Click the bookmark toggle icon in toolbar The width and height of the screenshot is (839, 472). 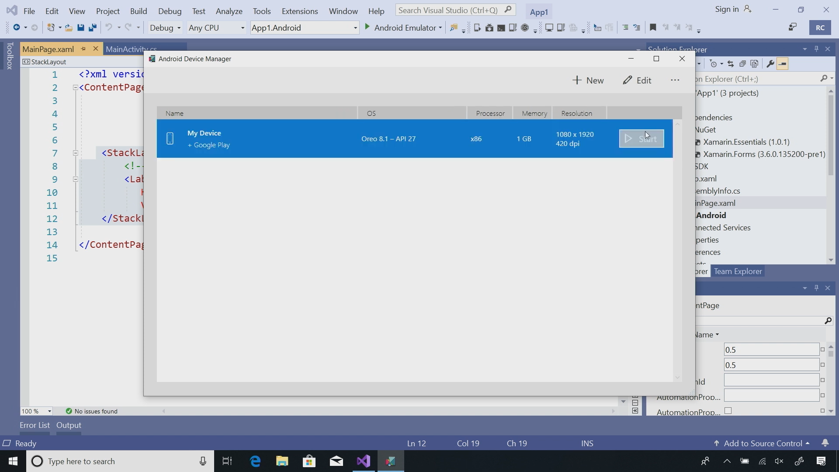tap(653, 28)
